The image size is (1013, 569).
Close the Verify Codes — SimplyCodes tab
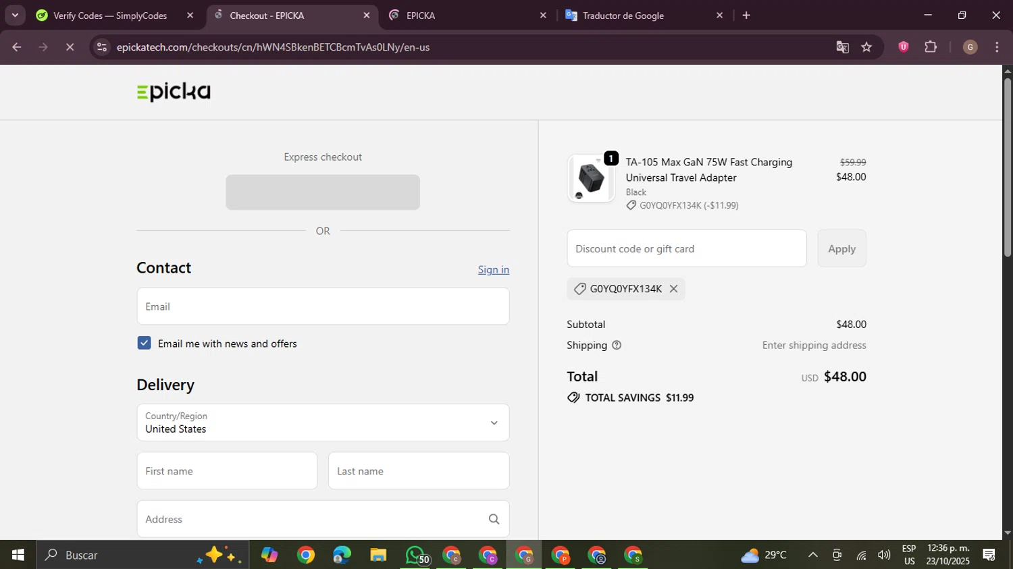pyautogui.click(x=190, y=16)
